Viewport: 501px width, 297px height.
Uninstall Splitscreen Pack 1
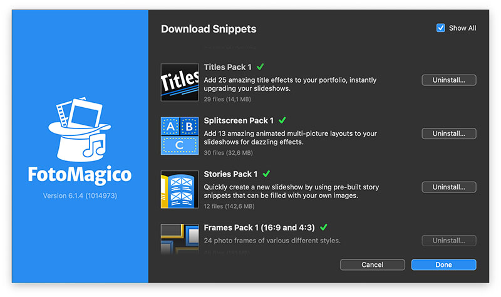(449, 133)
